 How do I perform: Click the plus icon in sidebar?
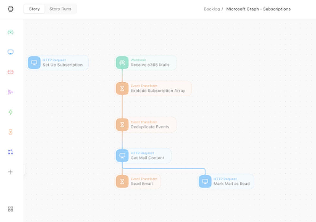coord(10,172)
